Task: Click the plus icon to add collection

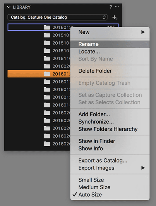Action: coord(115,17)
